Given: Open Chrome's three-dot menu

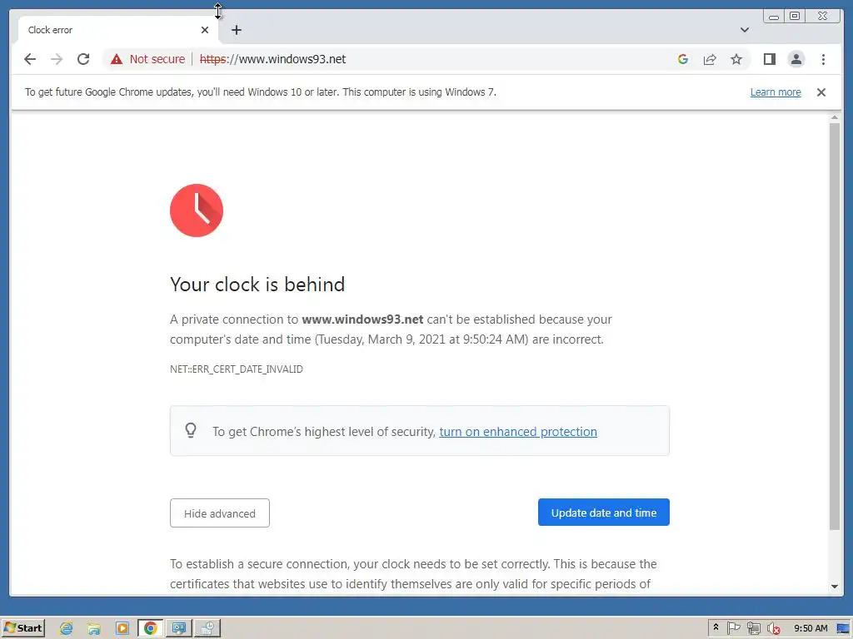Looking at the screenshot, I should (x=823, y=59).
